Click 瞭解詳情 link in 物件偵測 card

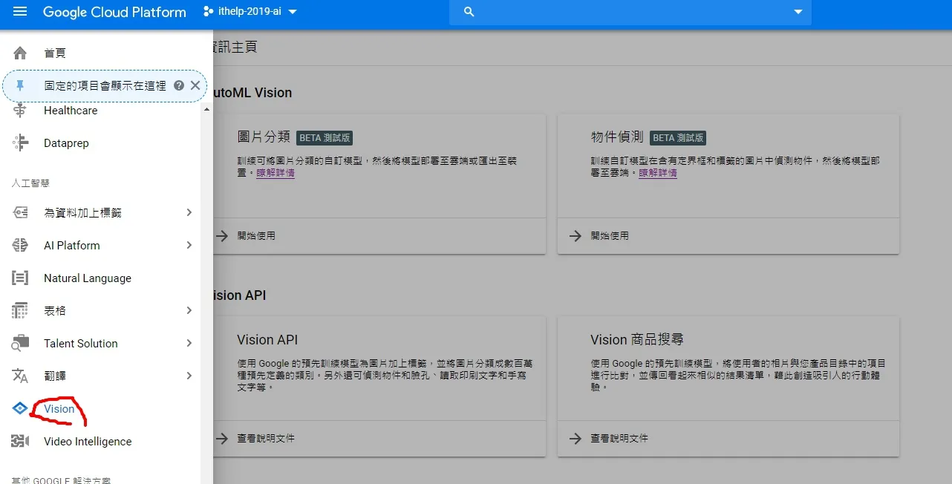(658, 172)
